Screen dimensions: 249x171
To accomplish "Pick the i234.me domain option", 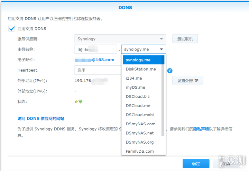I will click(x=142, y=78).
